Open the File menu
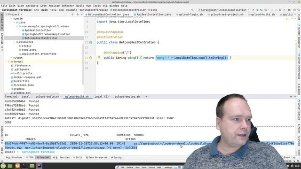Screen dimensions: 301x169 click(4, 6)
